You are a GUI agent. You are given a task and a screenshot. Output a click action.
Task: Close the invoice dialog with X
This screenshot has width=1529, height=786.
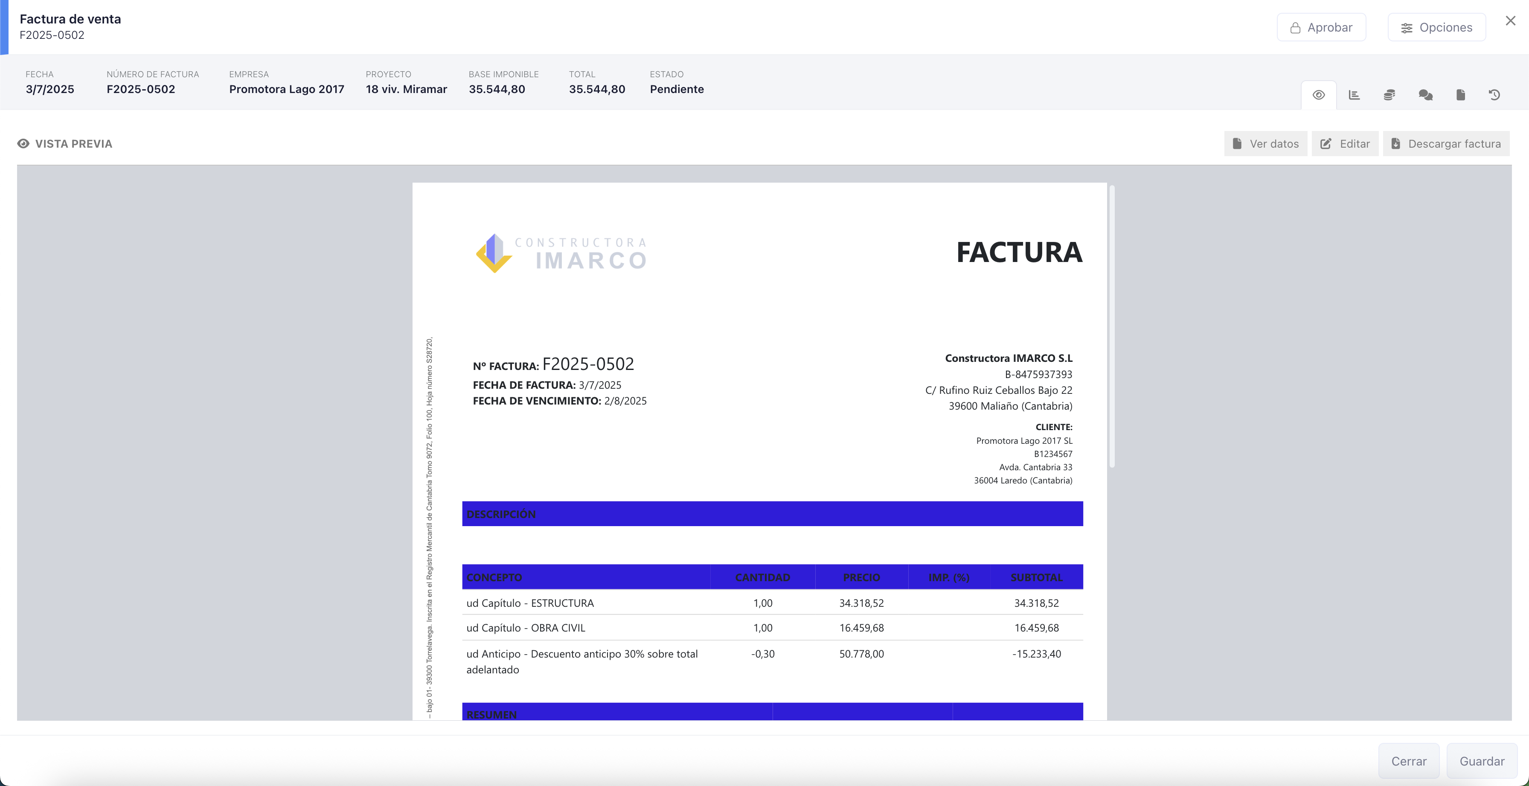[x=1510, y=21]
